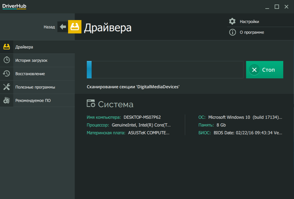
Task: Click the info circle icon
Action: tap(233, 32)
